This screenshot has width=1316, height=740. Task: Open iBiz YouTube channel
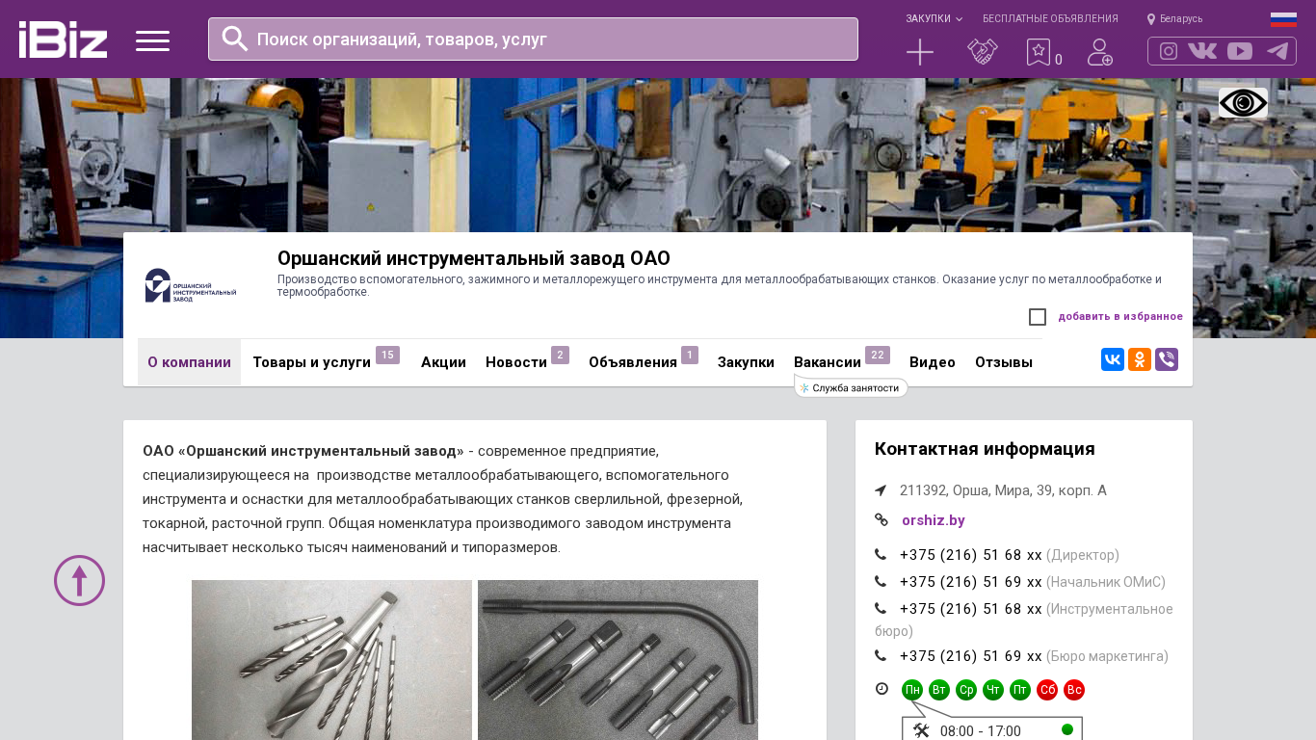1240,51
